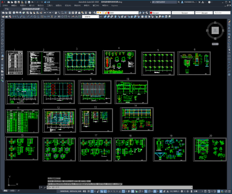
Task: Open the 文件(F) menu
Action: click(5, 5)
